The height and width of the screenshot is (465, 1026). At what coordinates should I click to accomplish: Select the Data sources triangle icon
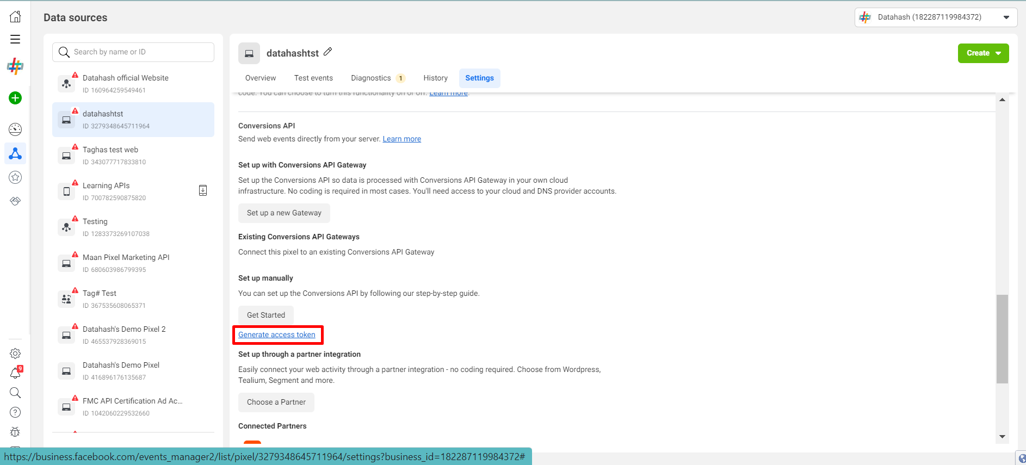tap(15, 154)
